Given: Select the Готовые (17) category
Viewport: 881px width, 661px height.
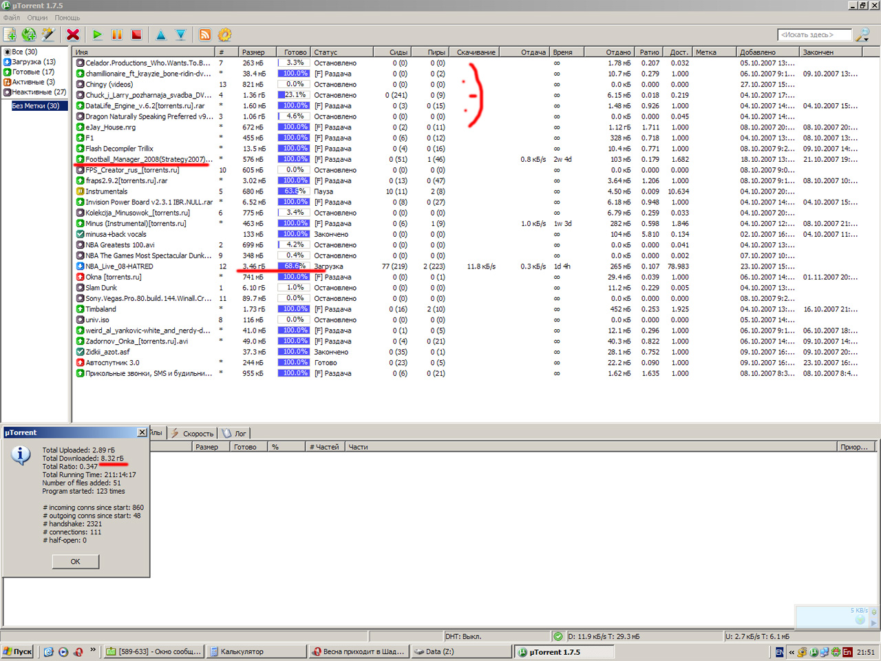Looking at the screenshot, I should [x=29, y=72].
